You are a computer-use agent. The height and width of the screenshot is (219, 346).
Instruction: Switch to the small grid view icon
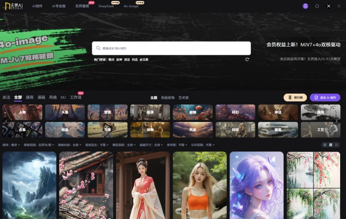point(325,145)
